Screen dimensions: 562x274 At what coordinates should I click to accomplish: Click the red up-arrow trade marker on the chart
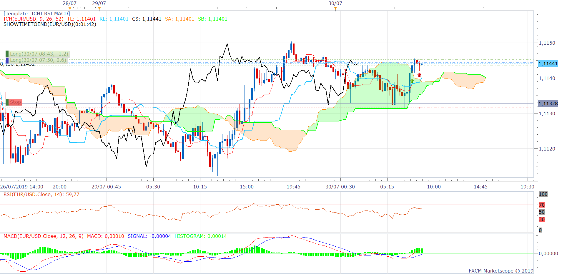[419, 75]
